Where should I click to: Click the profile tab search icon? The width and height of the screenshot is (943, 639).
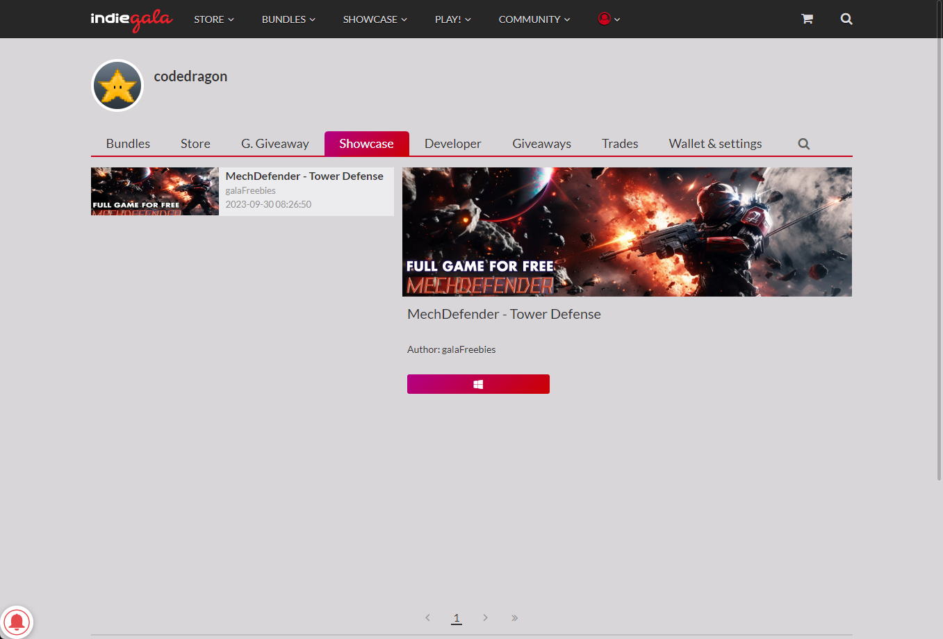click(x=804, y=144)
